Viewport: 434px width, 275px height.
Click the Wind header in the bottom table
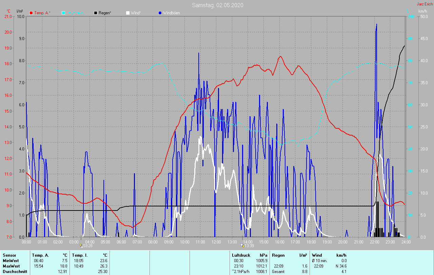point(317,255)
